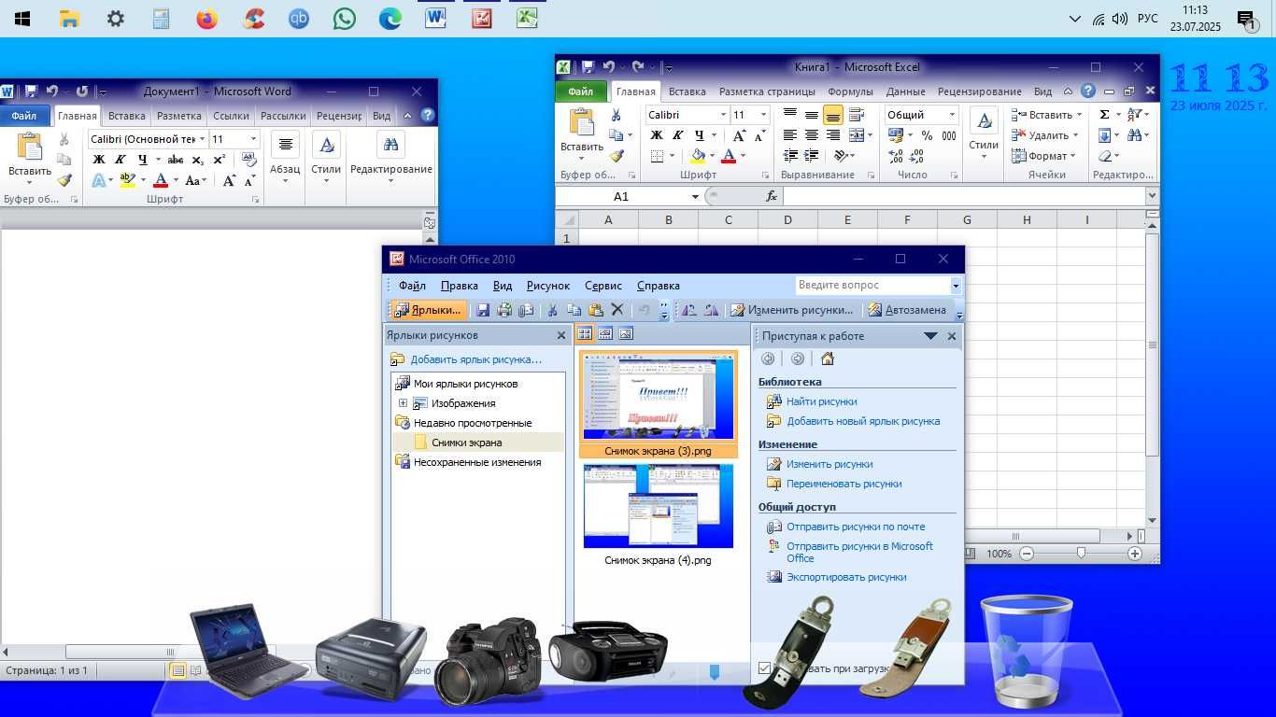Viewport: 1276px width, 717px height.
Task: Click Excel zoom slider handle
Action: pos(1081,554)
